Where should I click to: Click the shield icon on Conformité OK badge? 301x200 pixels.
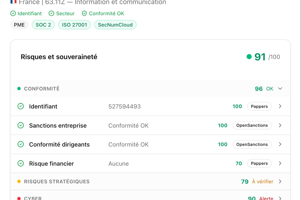tap(84, 13)
